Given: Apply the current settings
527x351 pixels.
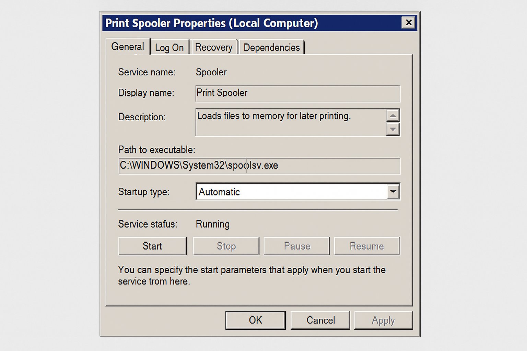Looking at the screenshot, I should point(383,320).
